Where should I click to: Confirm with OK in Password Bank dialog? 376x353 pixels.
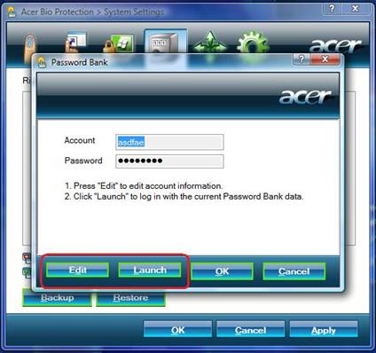(222, 271)
